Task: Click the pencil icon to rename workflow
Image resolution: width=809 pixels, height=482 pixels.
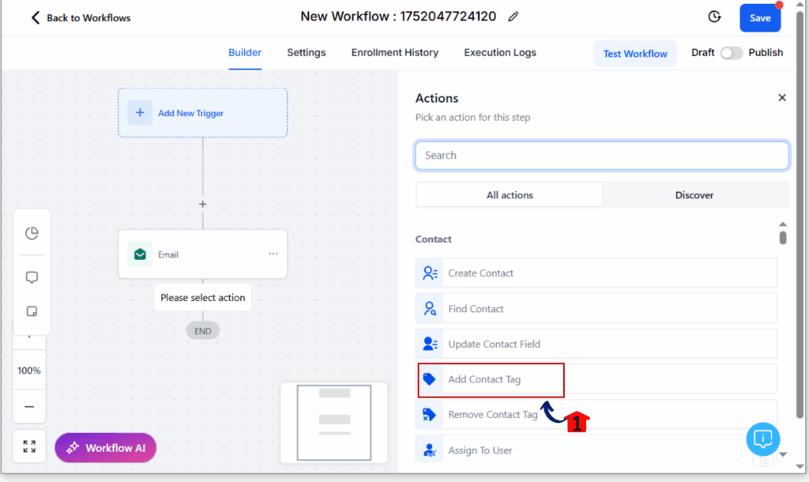Action: click(x=513, y=17)
